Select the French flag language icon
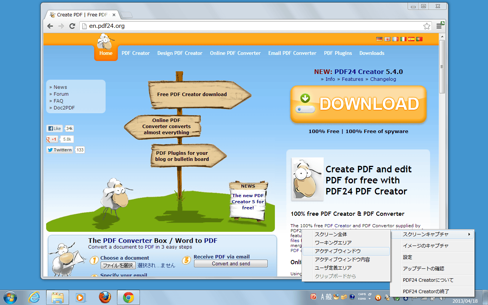 395,39
